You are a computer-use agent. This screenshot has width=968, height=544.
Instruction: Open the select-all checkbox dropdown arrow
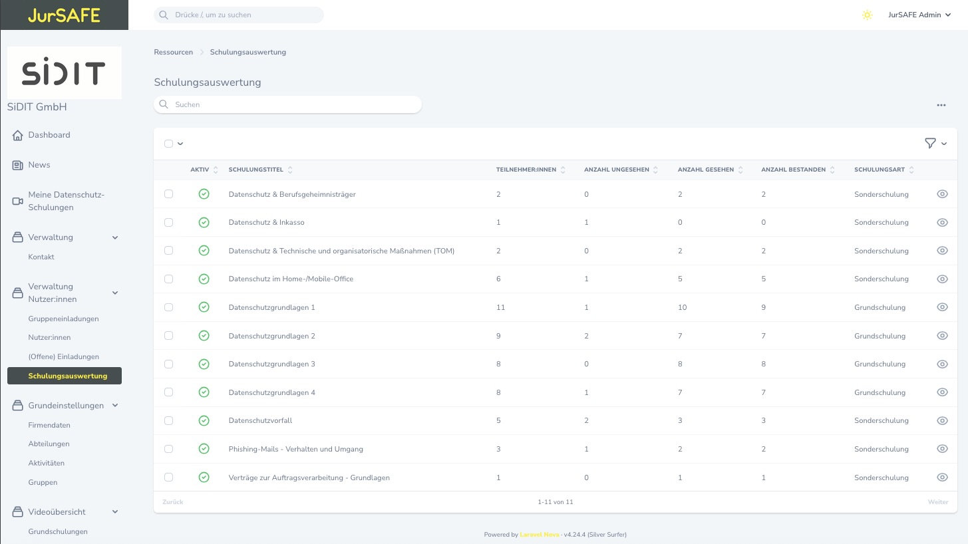click(180, 144)
